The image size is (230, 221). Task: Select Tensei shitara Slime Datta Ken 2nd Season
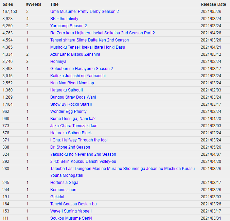(x=89, y=40)
